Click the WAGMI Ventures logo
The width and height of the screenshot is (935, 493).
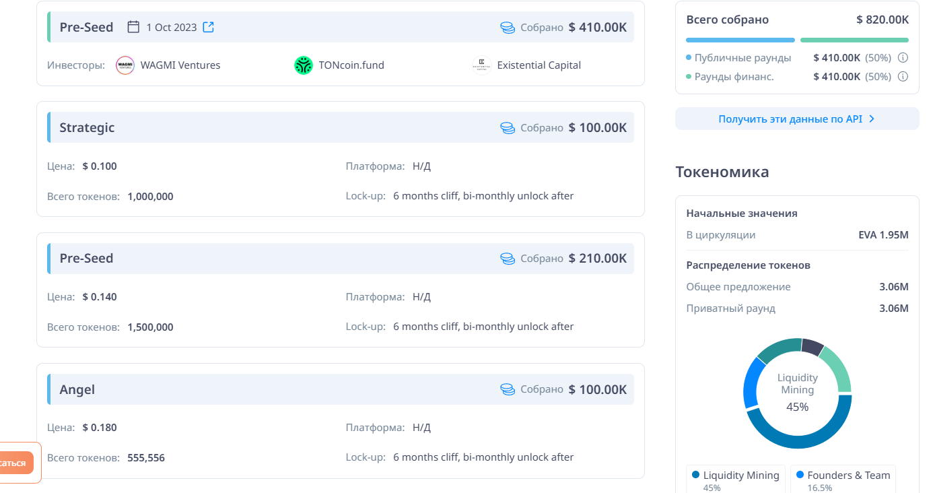pos(125,65)
